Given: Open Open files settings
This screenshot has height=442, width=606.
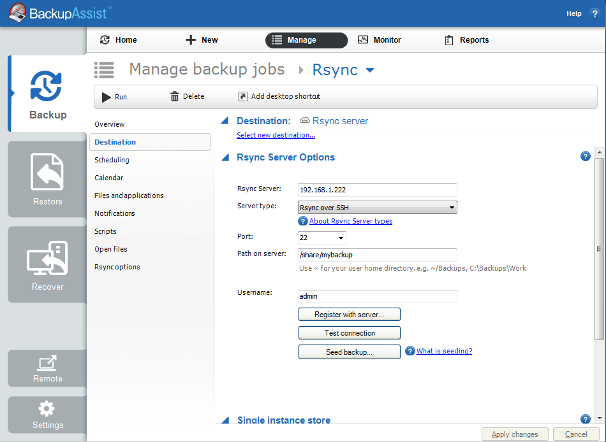Looking at the screenshot, I should [110, 248].
